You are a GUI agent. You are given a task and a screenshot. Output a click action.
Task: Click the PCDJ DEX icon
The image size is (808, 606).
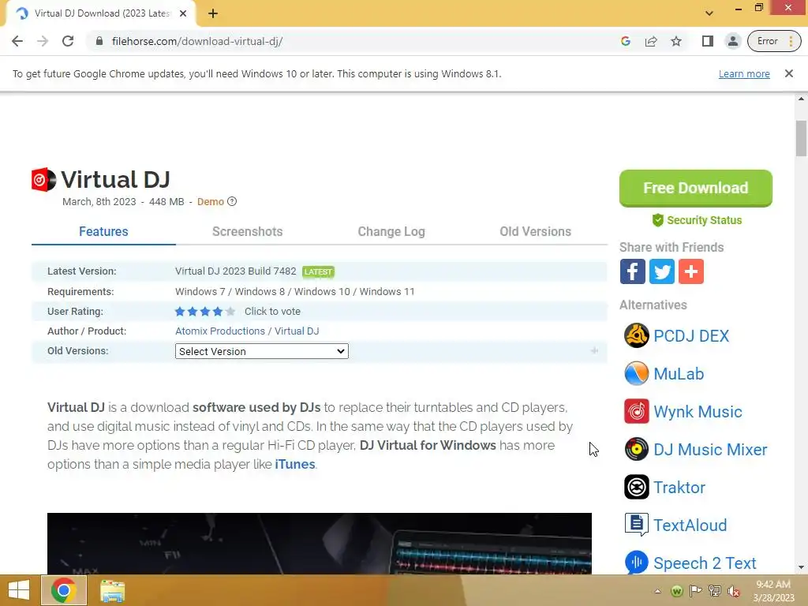(x=637, y=335)
